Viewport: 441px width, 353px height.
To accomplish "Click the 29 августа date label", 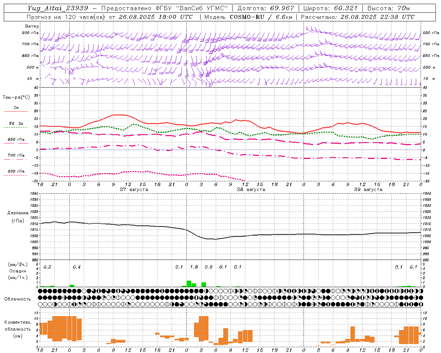I will (368, 190).
